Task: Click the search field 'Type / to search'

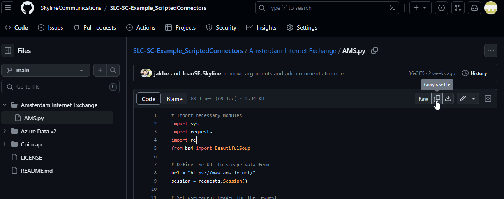Action: pyautogui.click(x=327, y=8)
